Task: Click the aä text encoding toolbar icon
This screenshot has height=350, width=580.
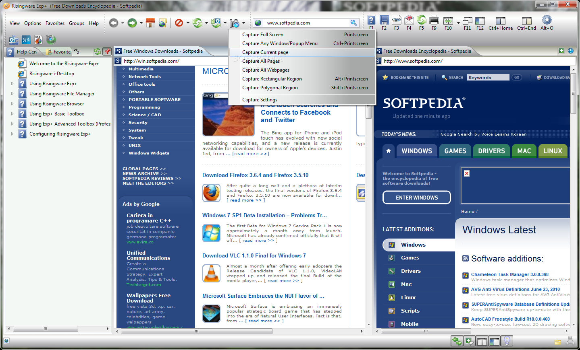Action: pyautogui.click(x=26, y=40)
